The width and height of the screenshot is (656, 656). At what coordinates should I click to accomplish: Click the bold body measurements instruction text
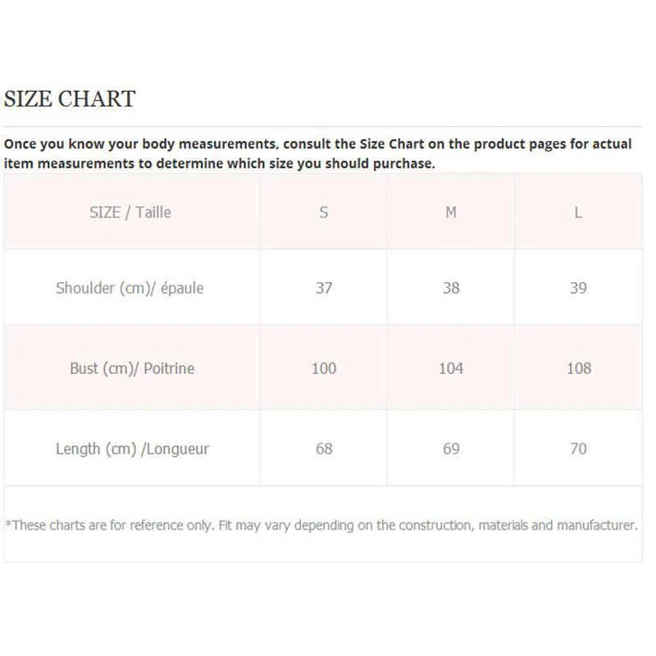(x=318, y=153)
